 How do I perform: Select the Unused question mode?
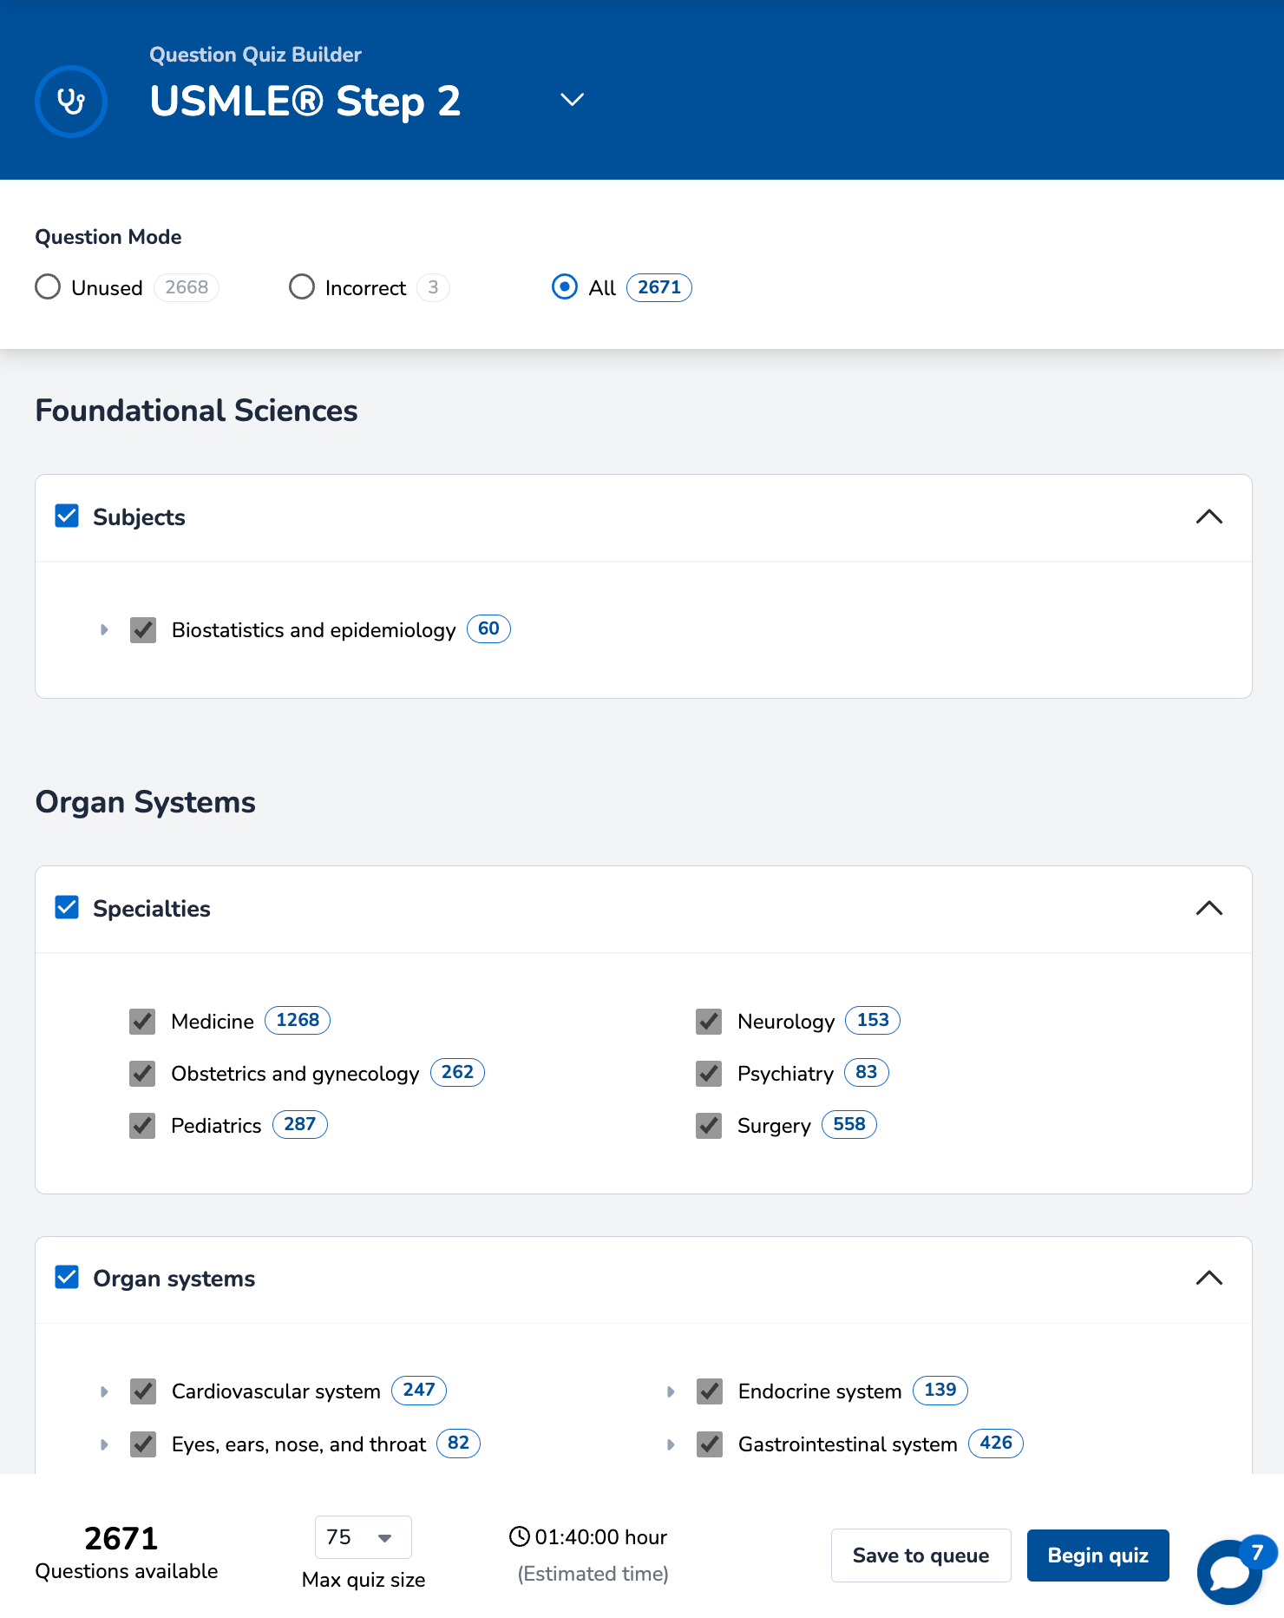(48, 287)
